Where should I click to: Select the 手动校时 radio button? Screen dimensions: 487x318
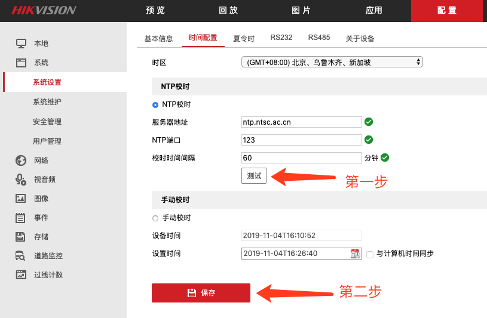(155, 218)
